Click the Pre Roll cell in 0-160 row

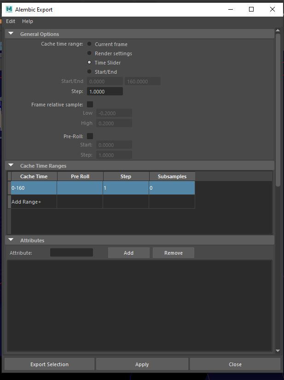pos(80,188)
